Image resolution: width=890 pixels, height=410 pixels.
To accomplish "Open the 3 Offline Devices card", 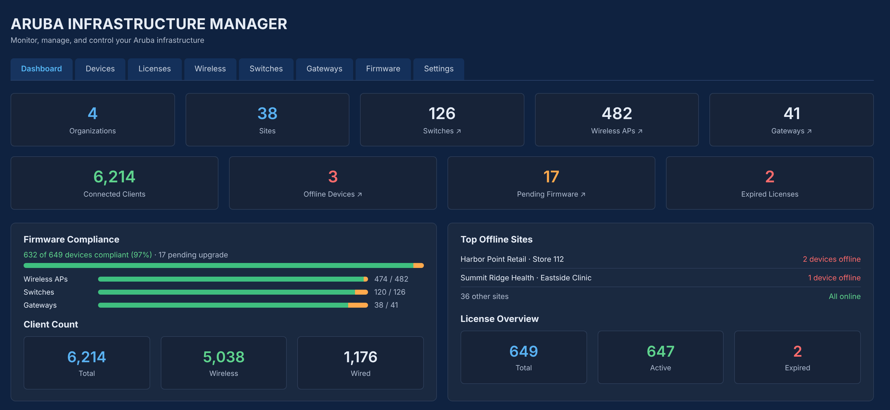I will [x=333, y=183].
